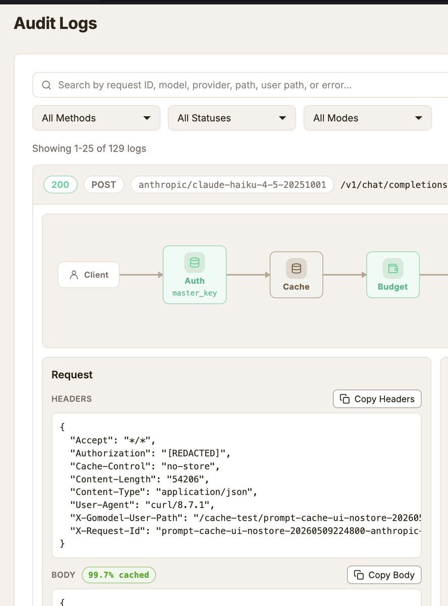Select the Auth master_key node
Screen dimensions: 448x606
[194, 275]
